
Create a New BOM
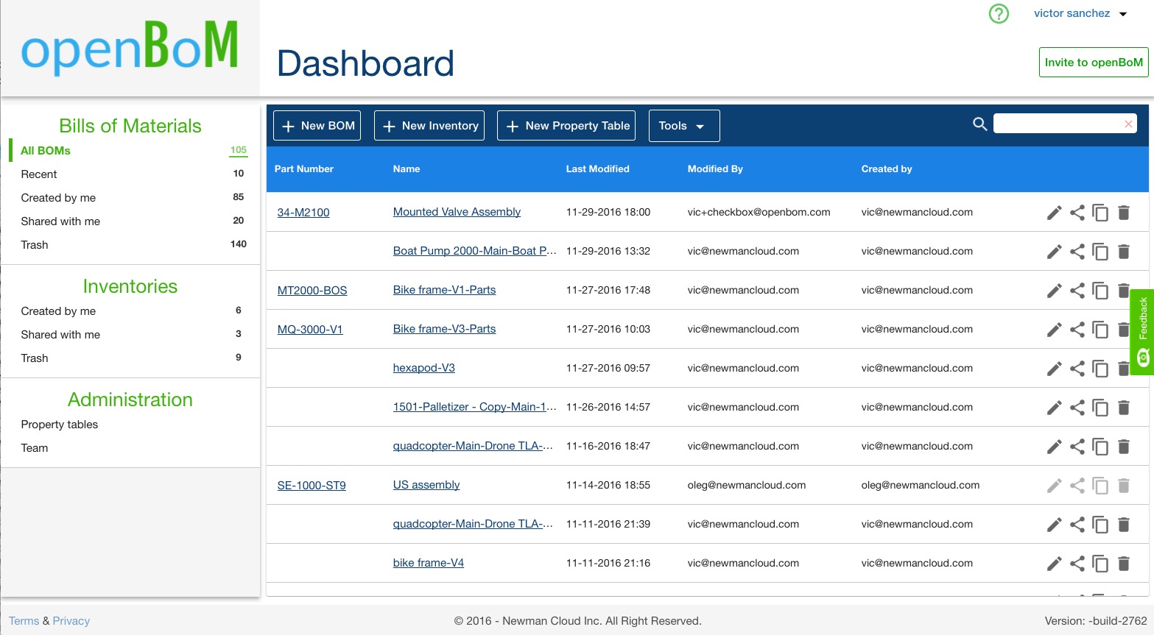(x=317, y=126)
